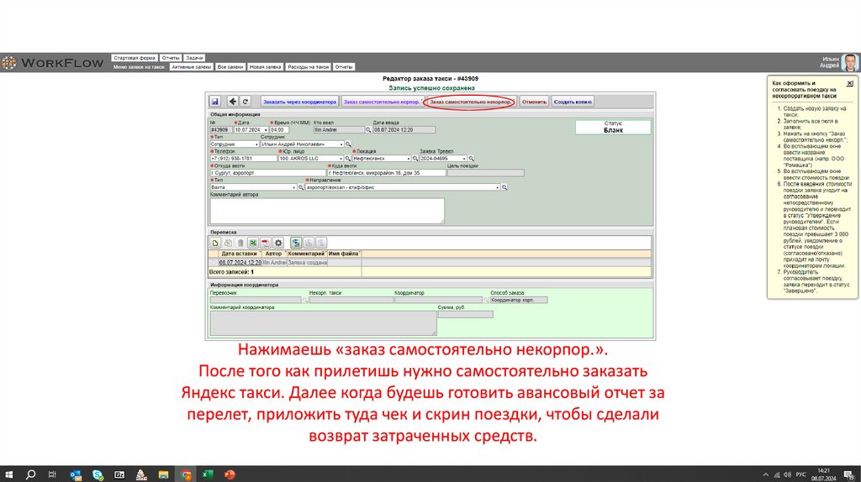This screenshot has height=482, width=861.
Task: Open Расходы на такси tab
Action: [308, 67]
